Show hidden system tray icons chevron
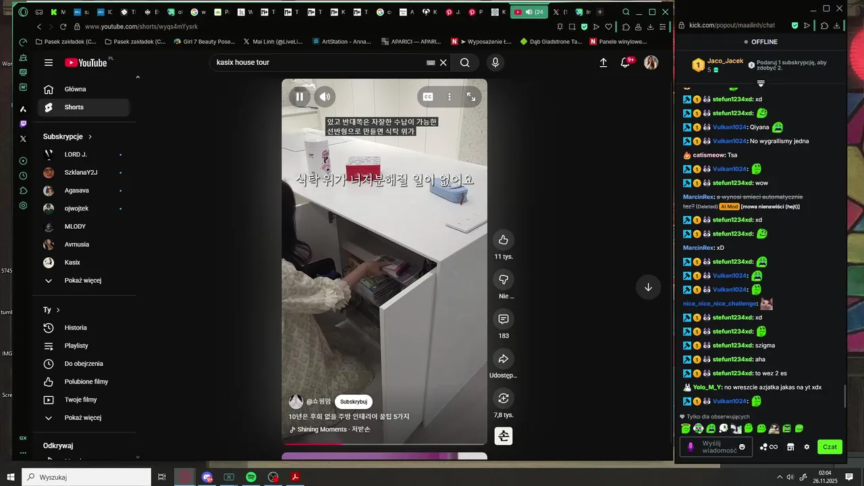This screenshot has width=864, height=486. (780, 477)
